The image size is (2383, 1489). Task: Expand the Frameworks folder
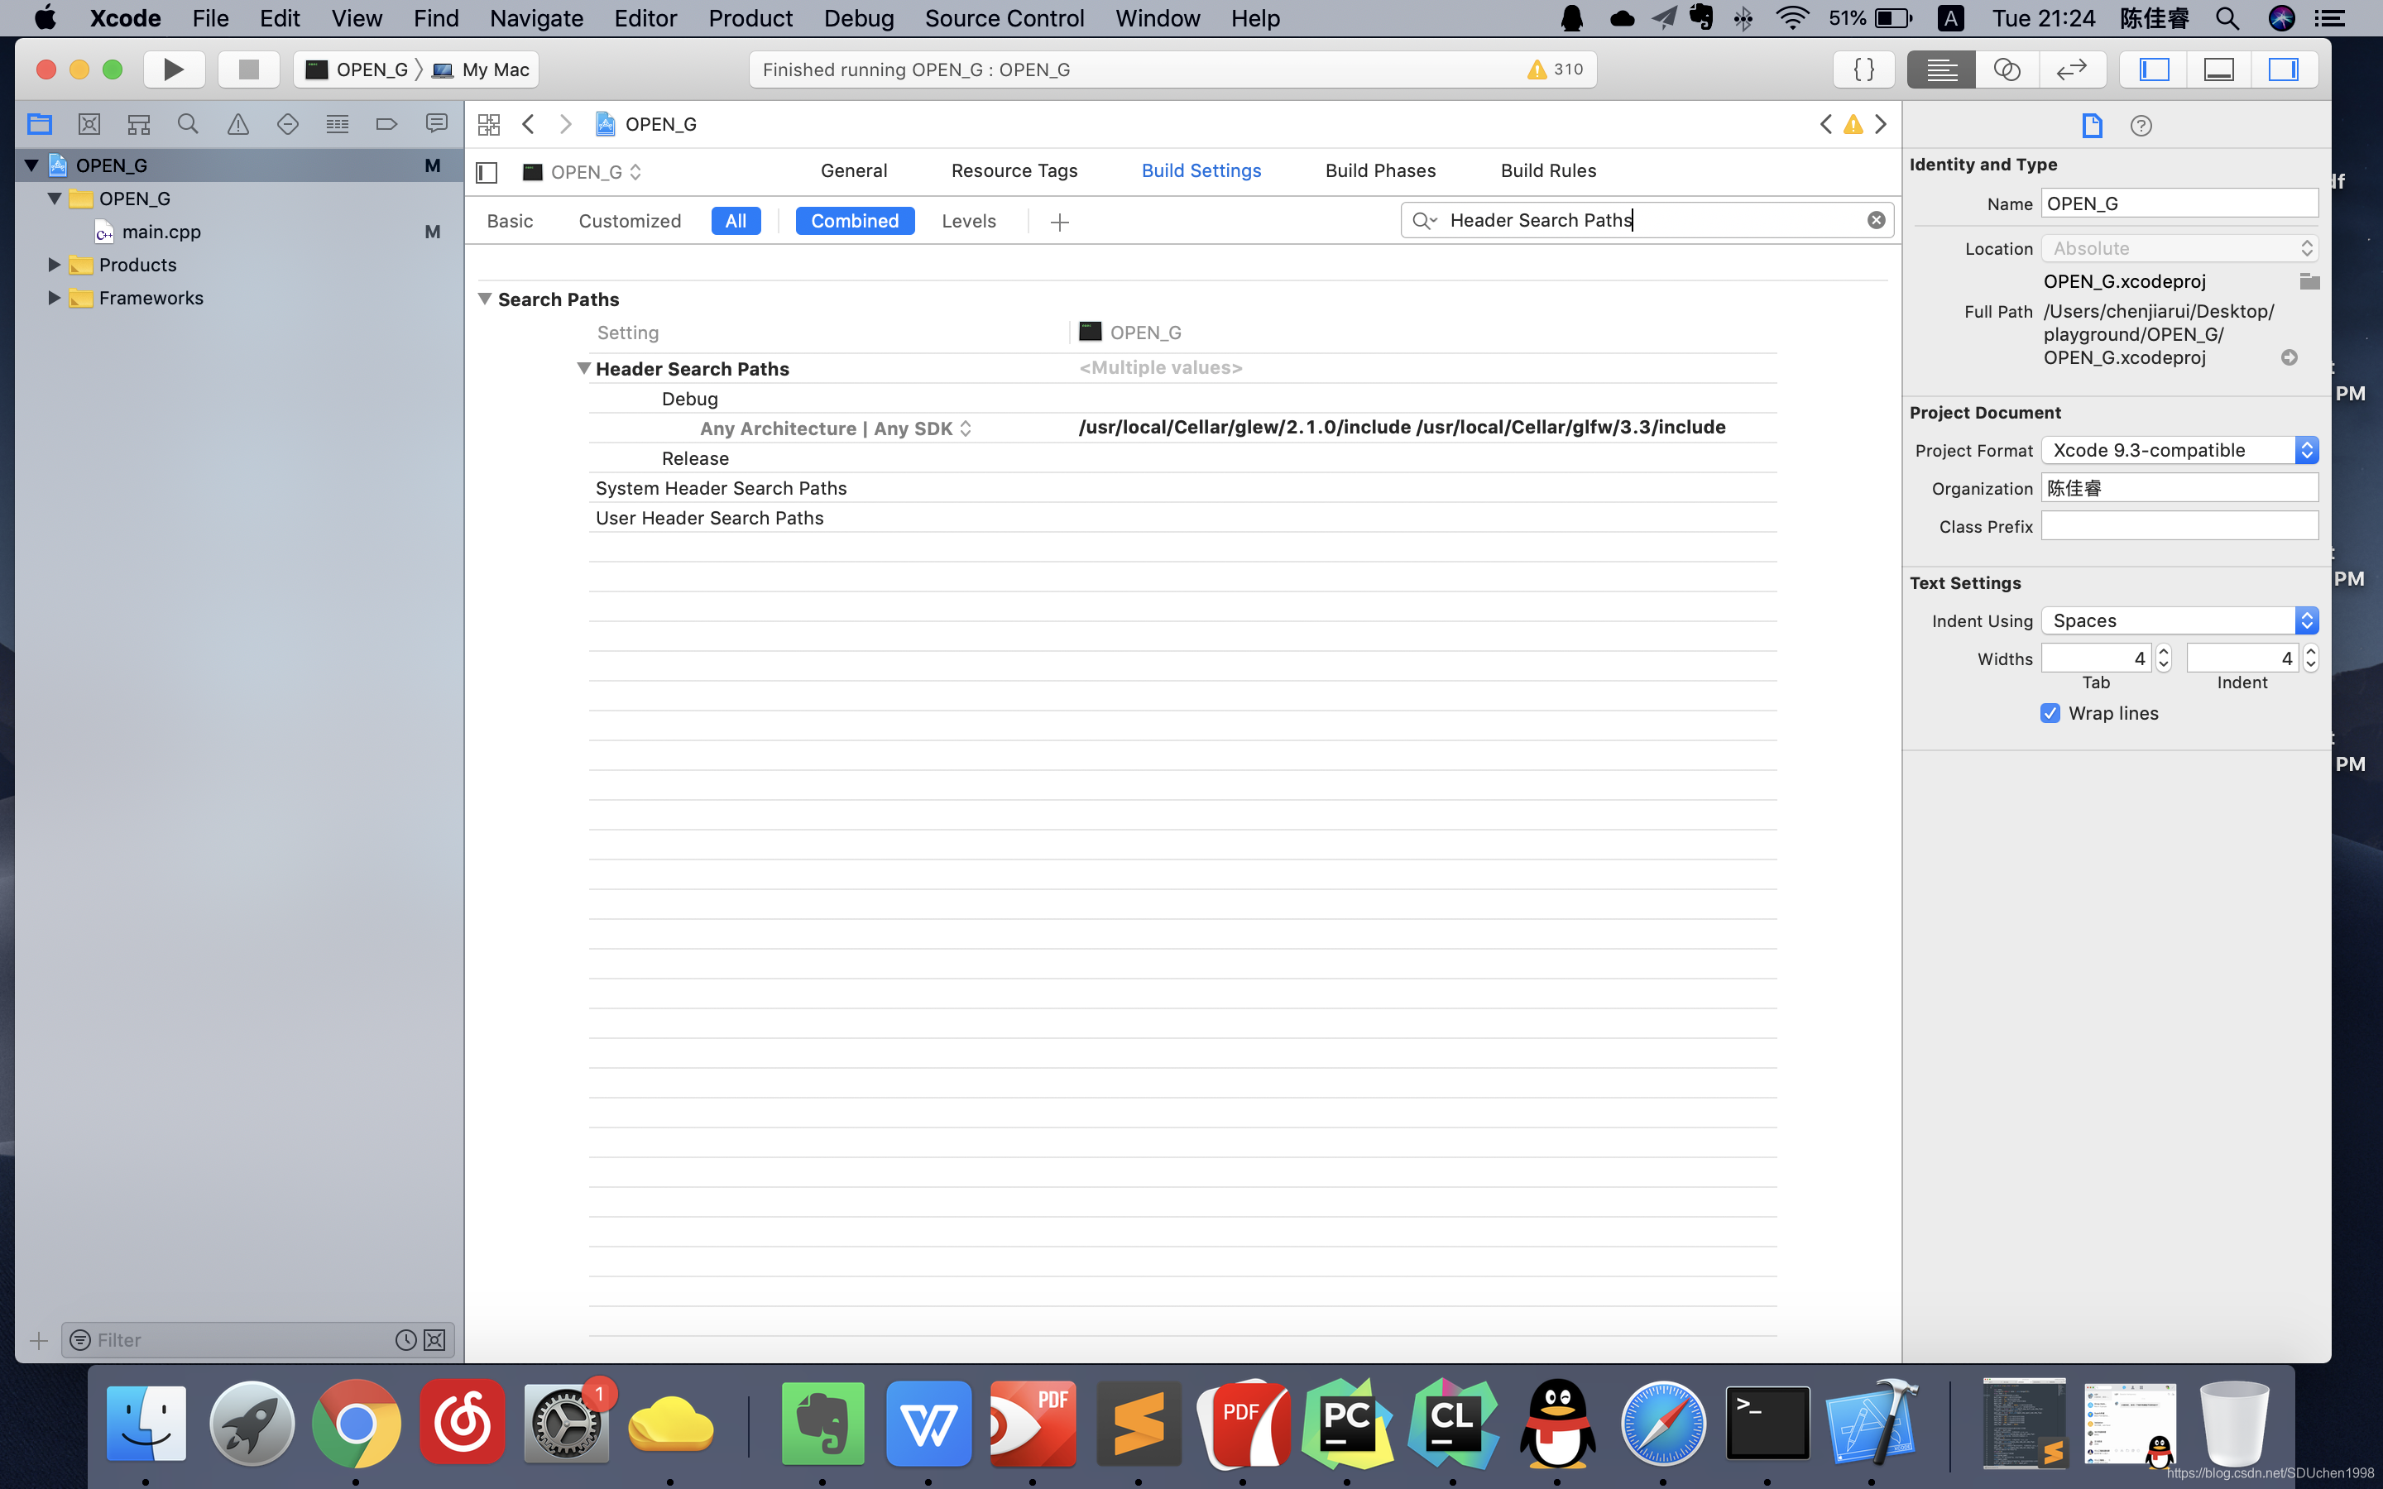point(55,299)
